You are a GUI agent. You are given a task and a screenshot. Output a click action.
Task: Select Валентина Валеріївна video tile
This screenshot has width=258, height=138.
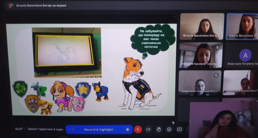coord(240,83)
